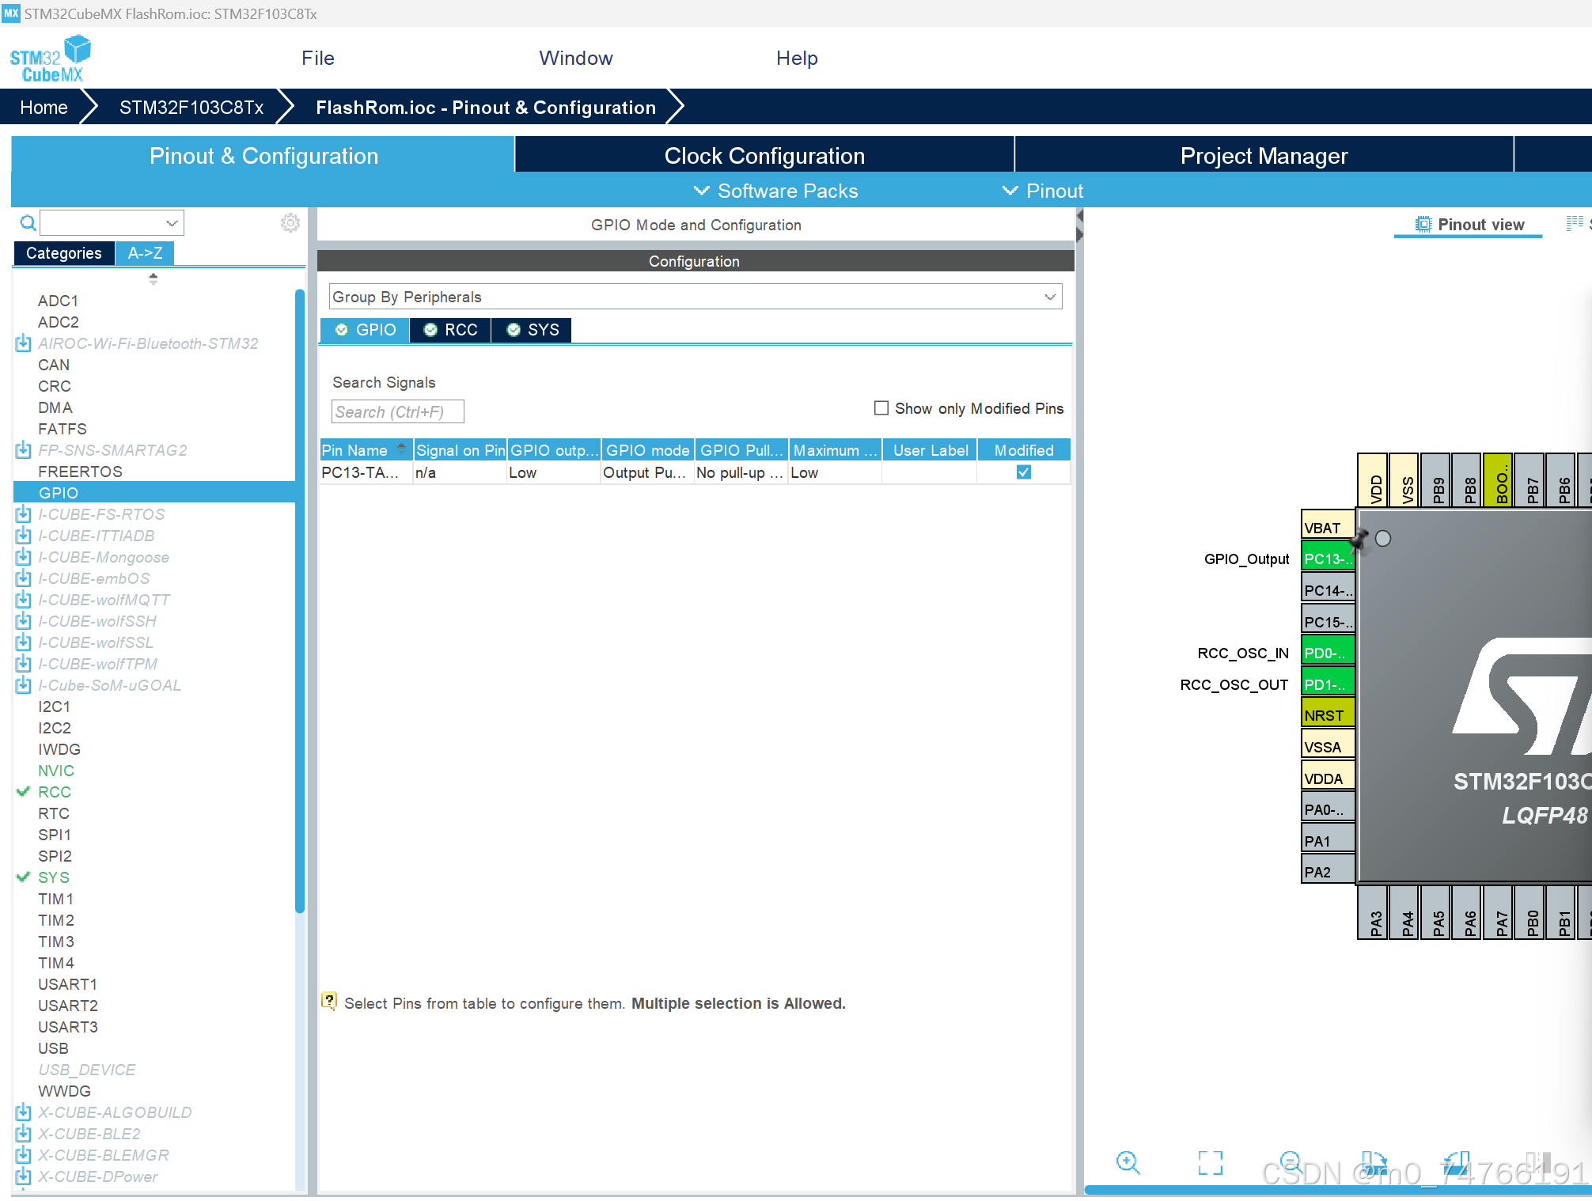Click download icon next to FP-SNS-SMARTAG2
This screenshot has height=1201, width=1592.
coord(24,450)
